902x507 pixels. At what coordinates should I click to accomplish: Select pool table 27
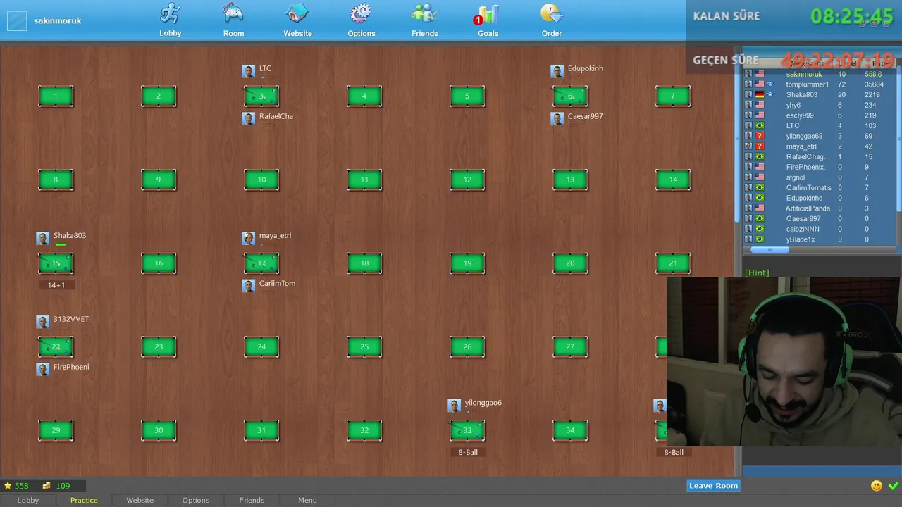click(570, 346)
